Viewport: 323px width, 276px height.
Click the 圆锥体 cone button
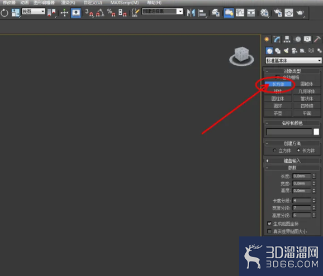click(307, 84)
